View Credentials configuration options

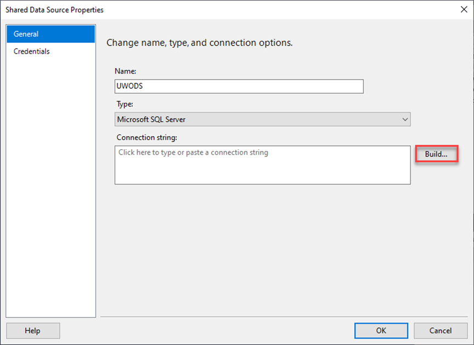(31, 51)
